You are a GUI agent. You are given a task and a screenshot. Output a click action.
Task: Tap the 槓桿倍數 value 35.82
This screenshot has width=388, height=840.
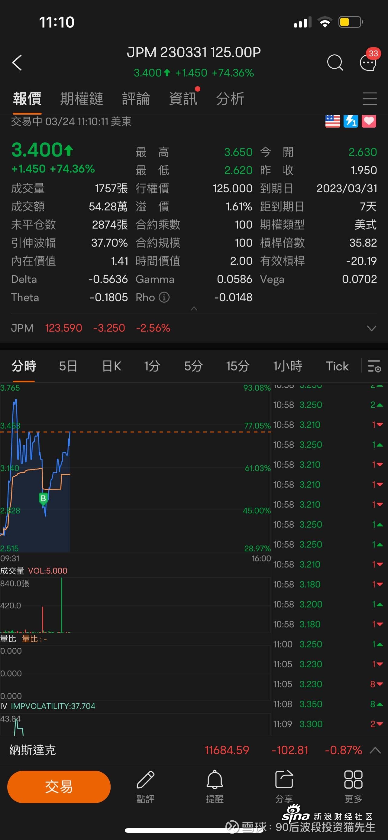(x=363, y=243)
